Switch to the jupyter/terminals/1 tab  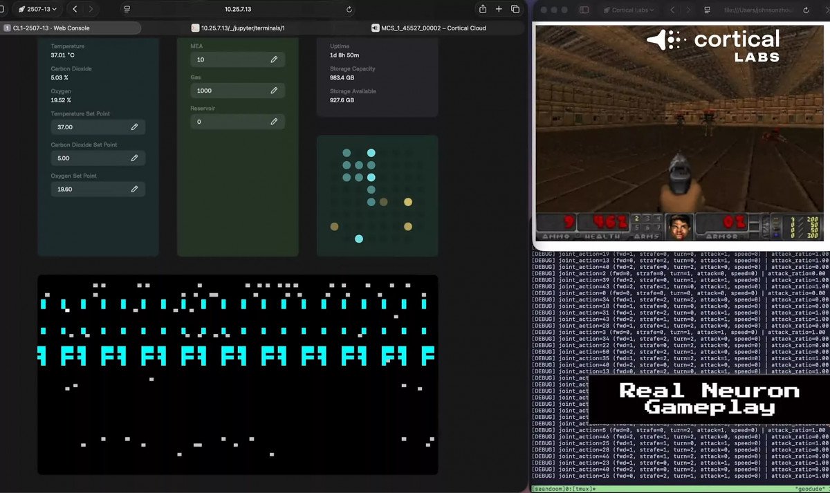tap(238, 28)
